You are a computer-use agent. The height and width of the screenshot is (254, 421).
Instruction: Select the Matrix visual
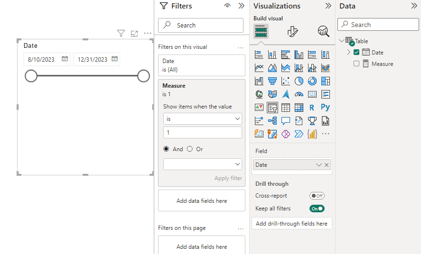(299, 108)
